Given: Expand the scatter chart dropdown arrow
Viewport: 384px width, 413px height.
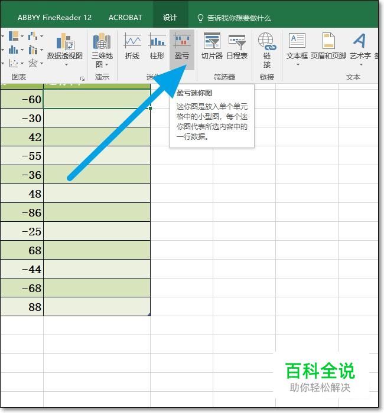Looking at the screenshot, I should [x=22, y=64].
